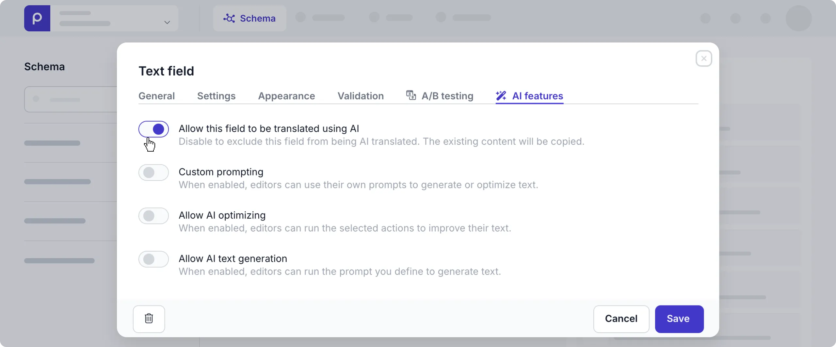Viewport: 836px width, 347px height.
Task: Click the 'Custom prompting' label text
Action: point(221,172)
